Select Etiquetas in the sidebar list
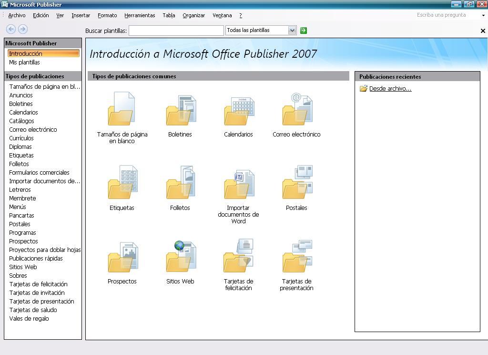 pos(21,155)
